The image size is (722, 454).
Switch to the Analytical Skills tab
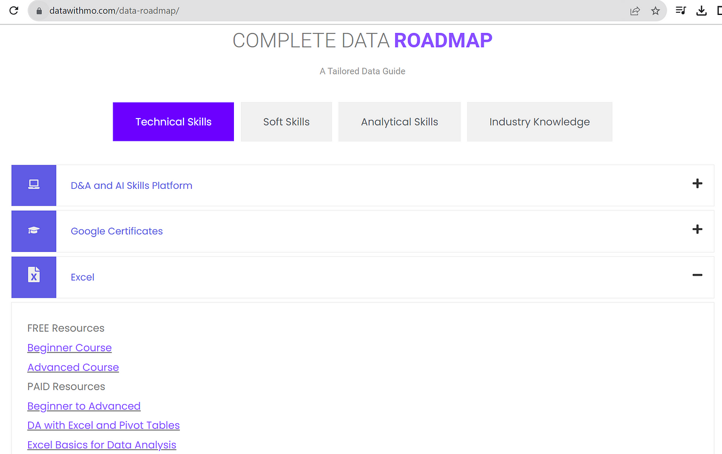(x=399, y=122)
